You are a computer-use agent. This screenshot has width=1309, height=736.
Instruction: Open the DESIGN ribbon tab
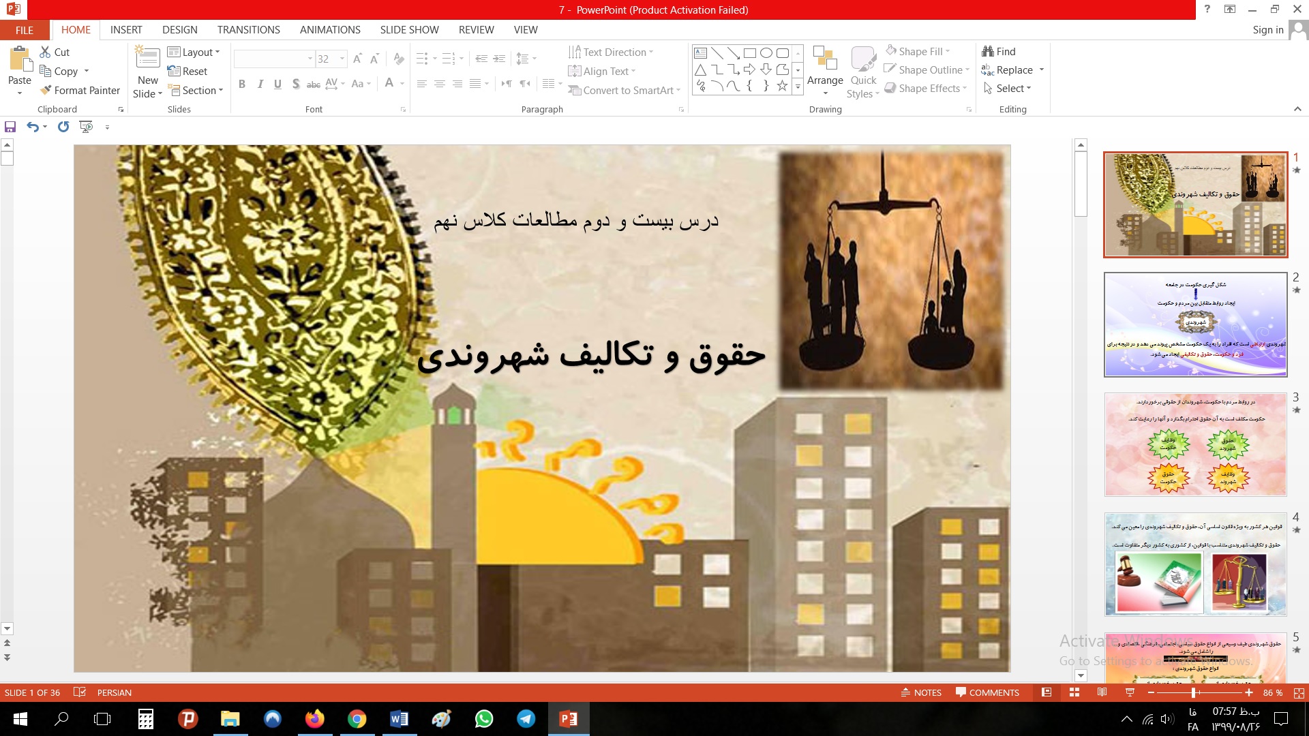tap(179, 30)
